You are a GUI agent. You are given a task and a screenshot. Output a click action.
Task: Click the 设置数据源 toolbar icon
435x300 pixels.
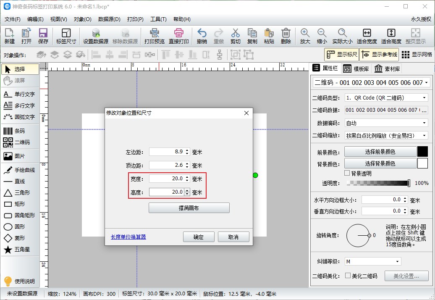pos(96,36)
